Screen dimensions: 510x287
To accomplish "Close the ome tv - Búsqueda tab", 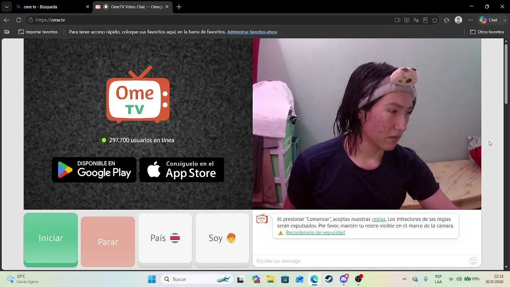I will 88,7.
